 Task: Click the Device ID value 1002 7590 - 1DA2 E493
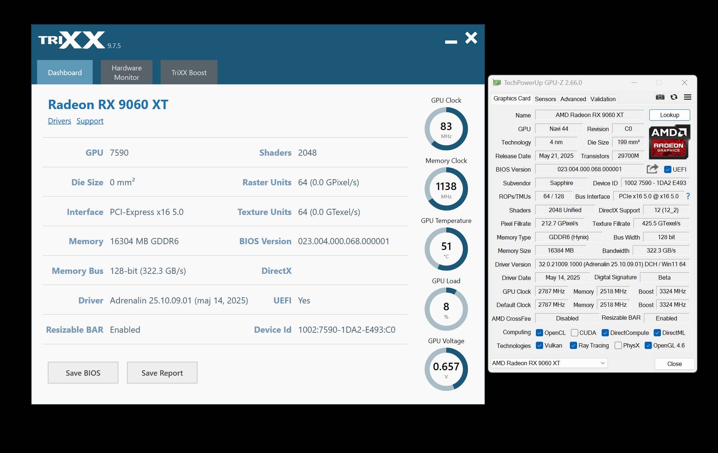[x=655, y=183]
